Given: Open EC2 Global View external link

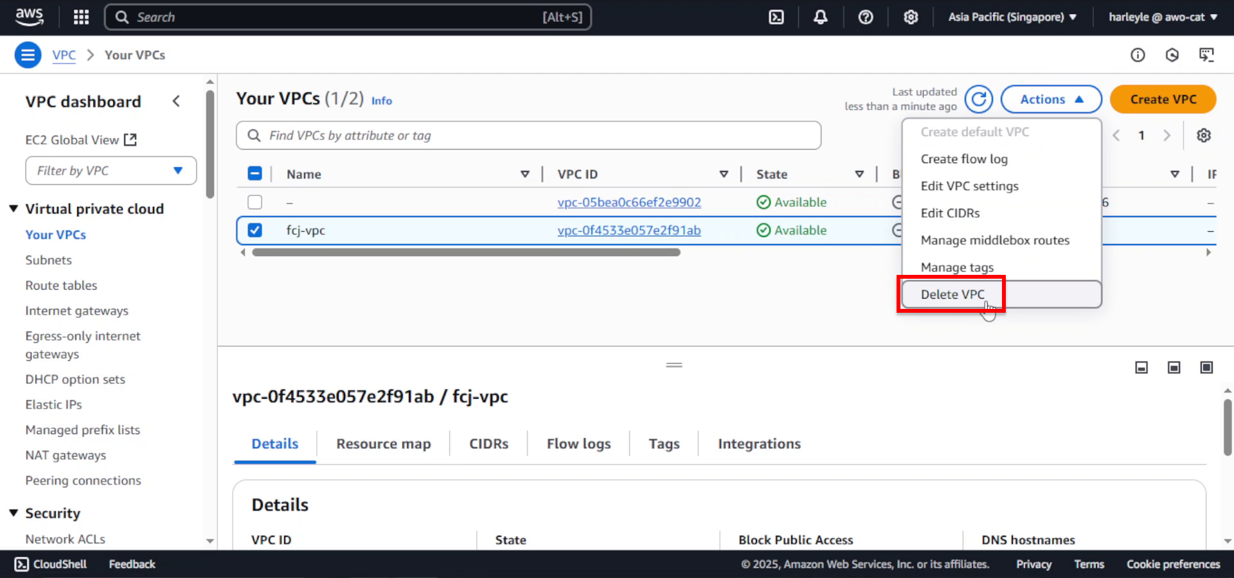Looking at the screenshot, I should coord(81,140).
